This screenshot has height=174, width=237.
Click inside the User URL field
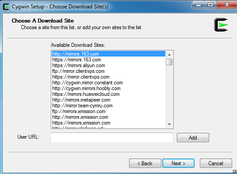click(x=112, y=137)
